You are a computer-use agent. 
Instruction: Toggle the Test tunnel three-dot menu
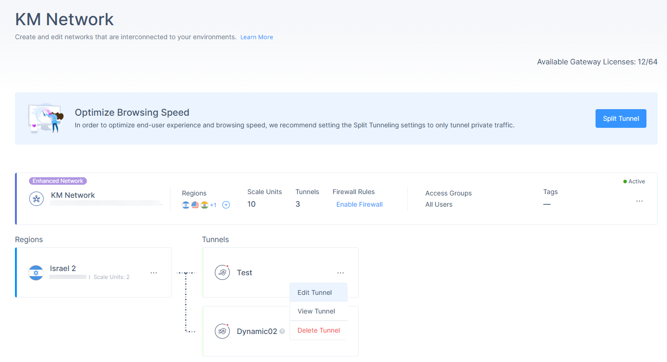(341, 273)
